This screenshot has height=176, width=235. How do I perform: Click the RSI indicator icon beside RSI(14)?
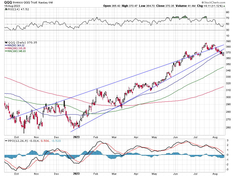click(6, 9)
